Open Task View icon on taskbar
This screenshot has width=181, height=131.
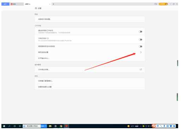tap(20, 126)
